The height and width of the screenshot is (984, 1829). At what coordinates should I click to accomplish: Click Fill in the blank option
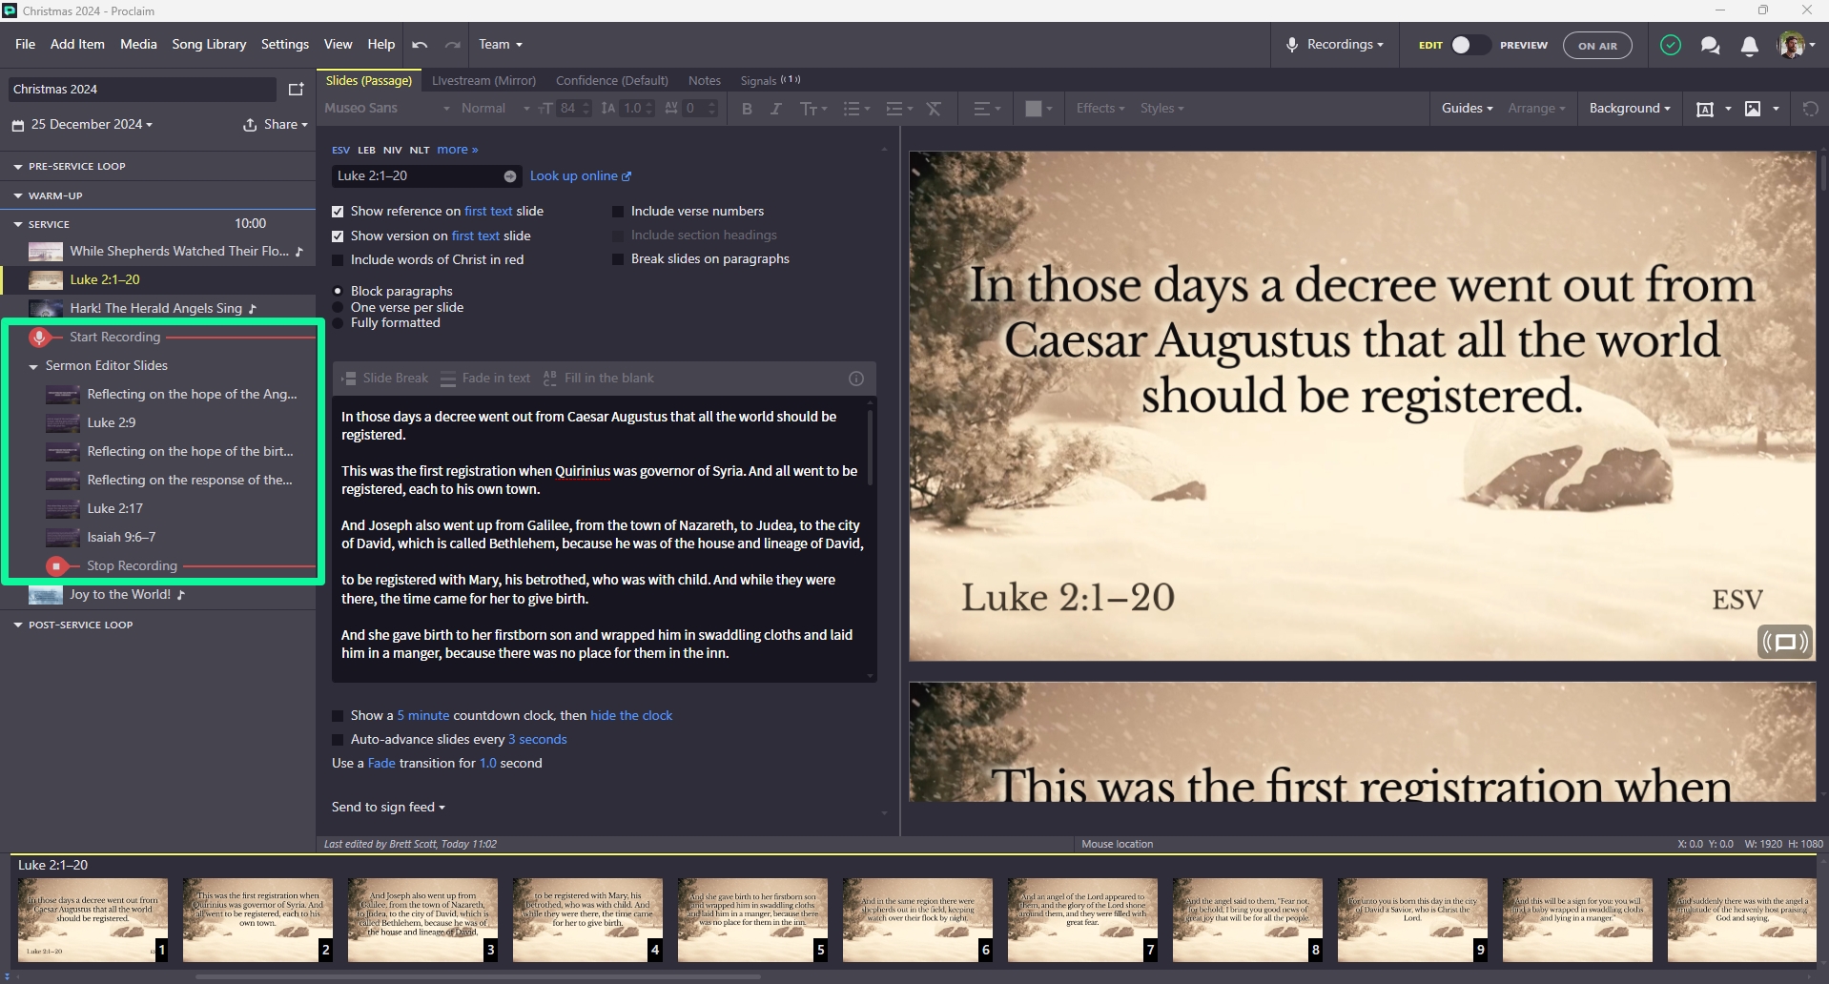coord(599,379)
